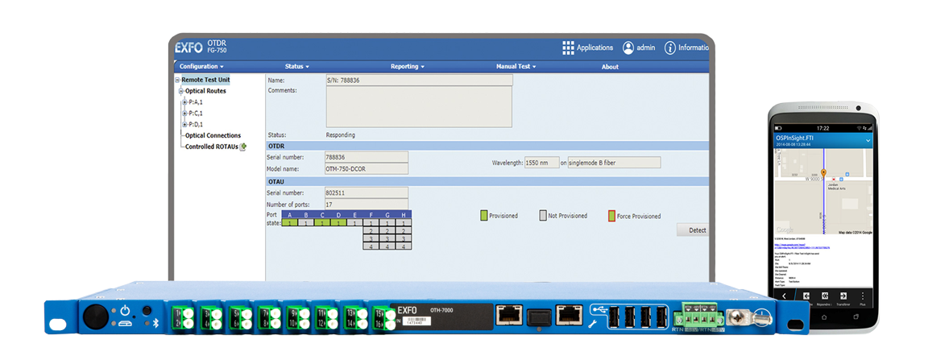
Task: Click the EXFO logo in header
Action: pos(189,48)
